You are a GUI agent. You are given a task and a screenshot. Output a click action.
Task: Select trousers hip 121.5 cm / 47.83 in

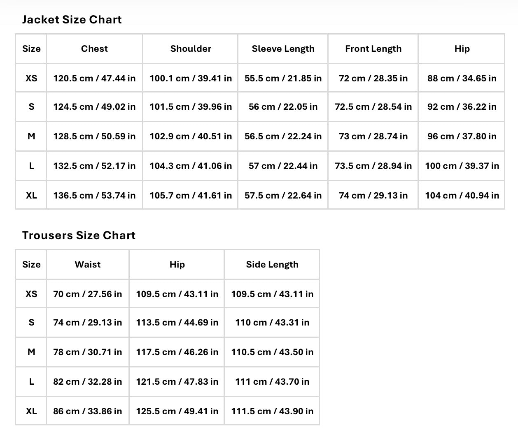point(177,381)
